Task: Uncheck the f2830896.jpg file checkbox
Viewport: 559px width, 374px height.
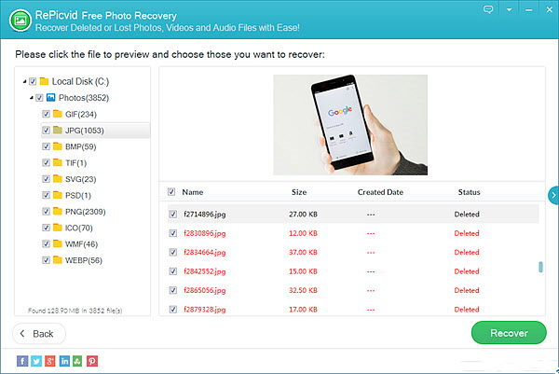Action: click(x=173, y=233)
